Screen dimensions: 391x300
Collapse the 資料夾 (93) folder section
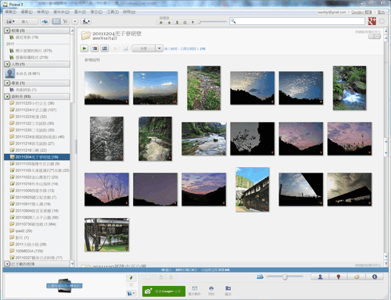[7, 97]
